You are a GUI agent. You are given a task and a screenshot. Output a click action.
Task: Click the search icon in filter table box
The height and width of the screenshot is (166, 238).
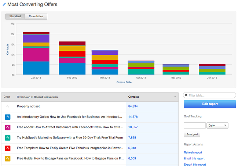pyautogui.click(x=187, y=95)
